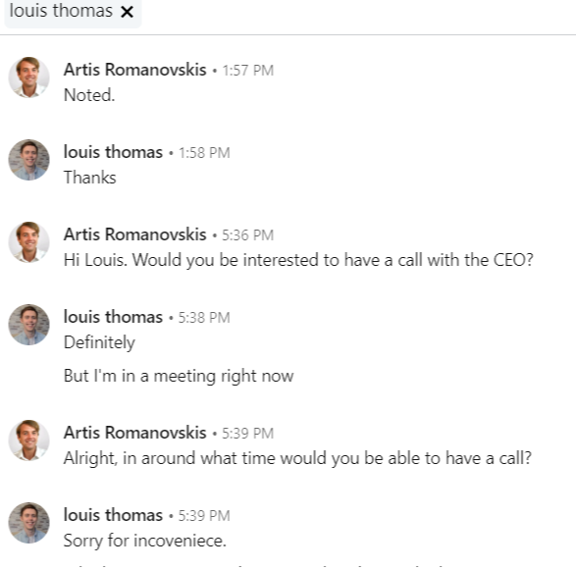The image size is (577, 570).
Task: Remove the louis thomas recipient chip
Action: [127, 12]
